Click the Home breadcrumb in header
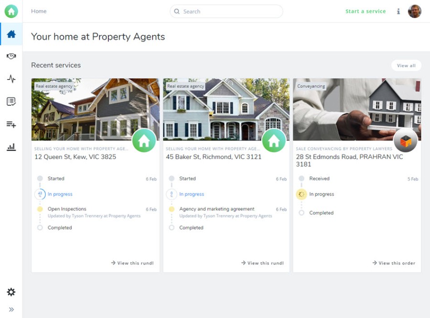The height and width of the screenshot is (318, 430). [x=39, y=11]
